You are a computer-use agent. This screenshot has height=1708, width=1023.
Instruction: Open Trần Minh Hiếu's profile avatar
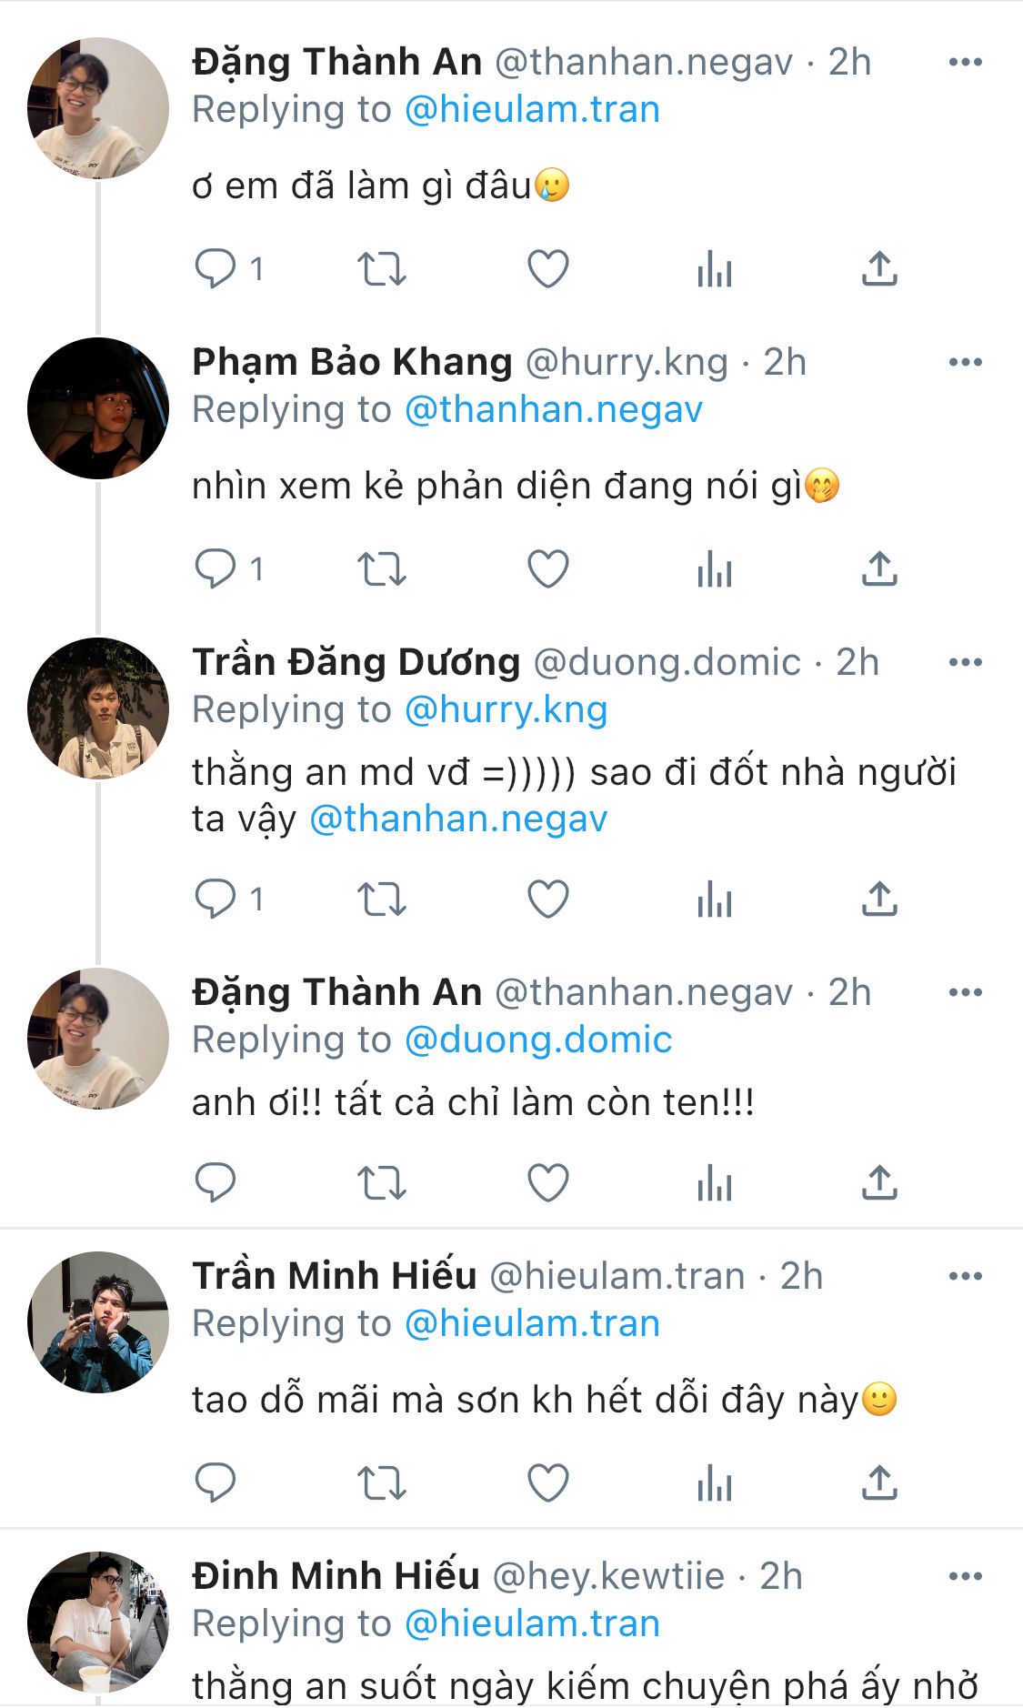click(98, 1321)
